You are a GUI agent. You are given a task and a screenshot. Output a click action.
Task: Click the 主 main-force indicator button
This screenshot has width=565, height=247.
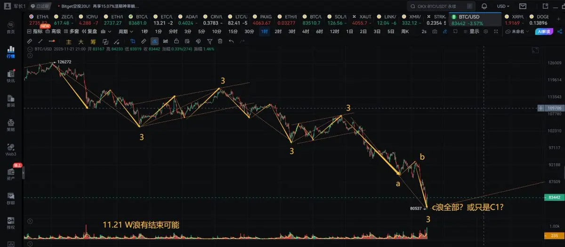[68, 42]
